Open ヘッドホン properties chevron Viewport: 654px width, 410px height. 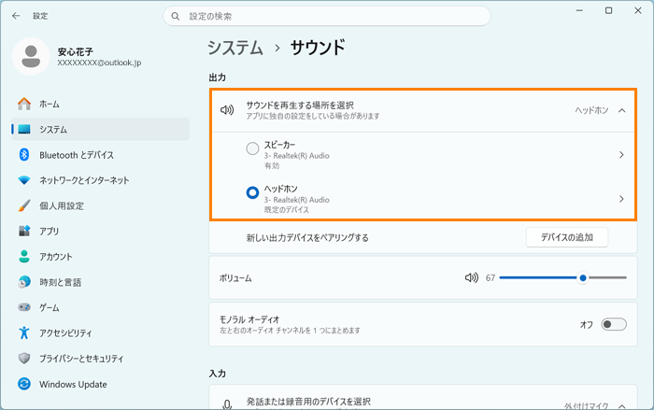(621, 199)
